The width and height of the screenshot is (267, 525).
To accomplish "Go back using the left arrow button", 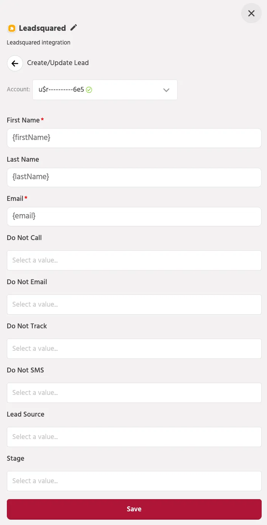I will point(15,63).
